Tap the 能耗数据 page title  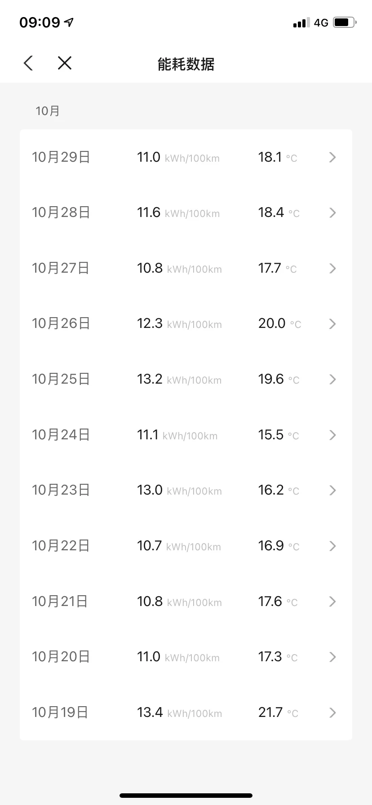click(x=186, y=64)
